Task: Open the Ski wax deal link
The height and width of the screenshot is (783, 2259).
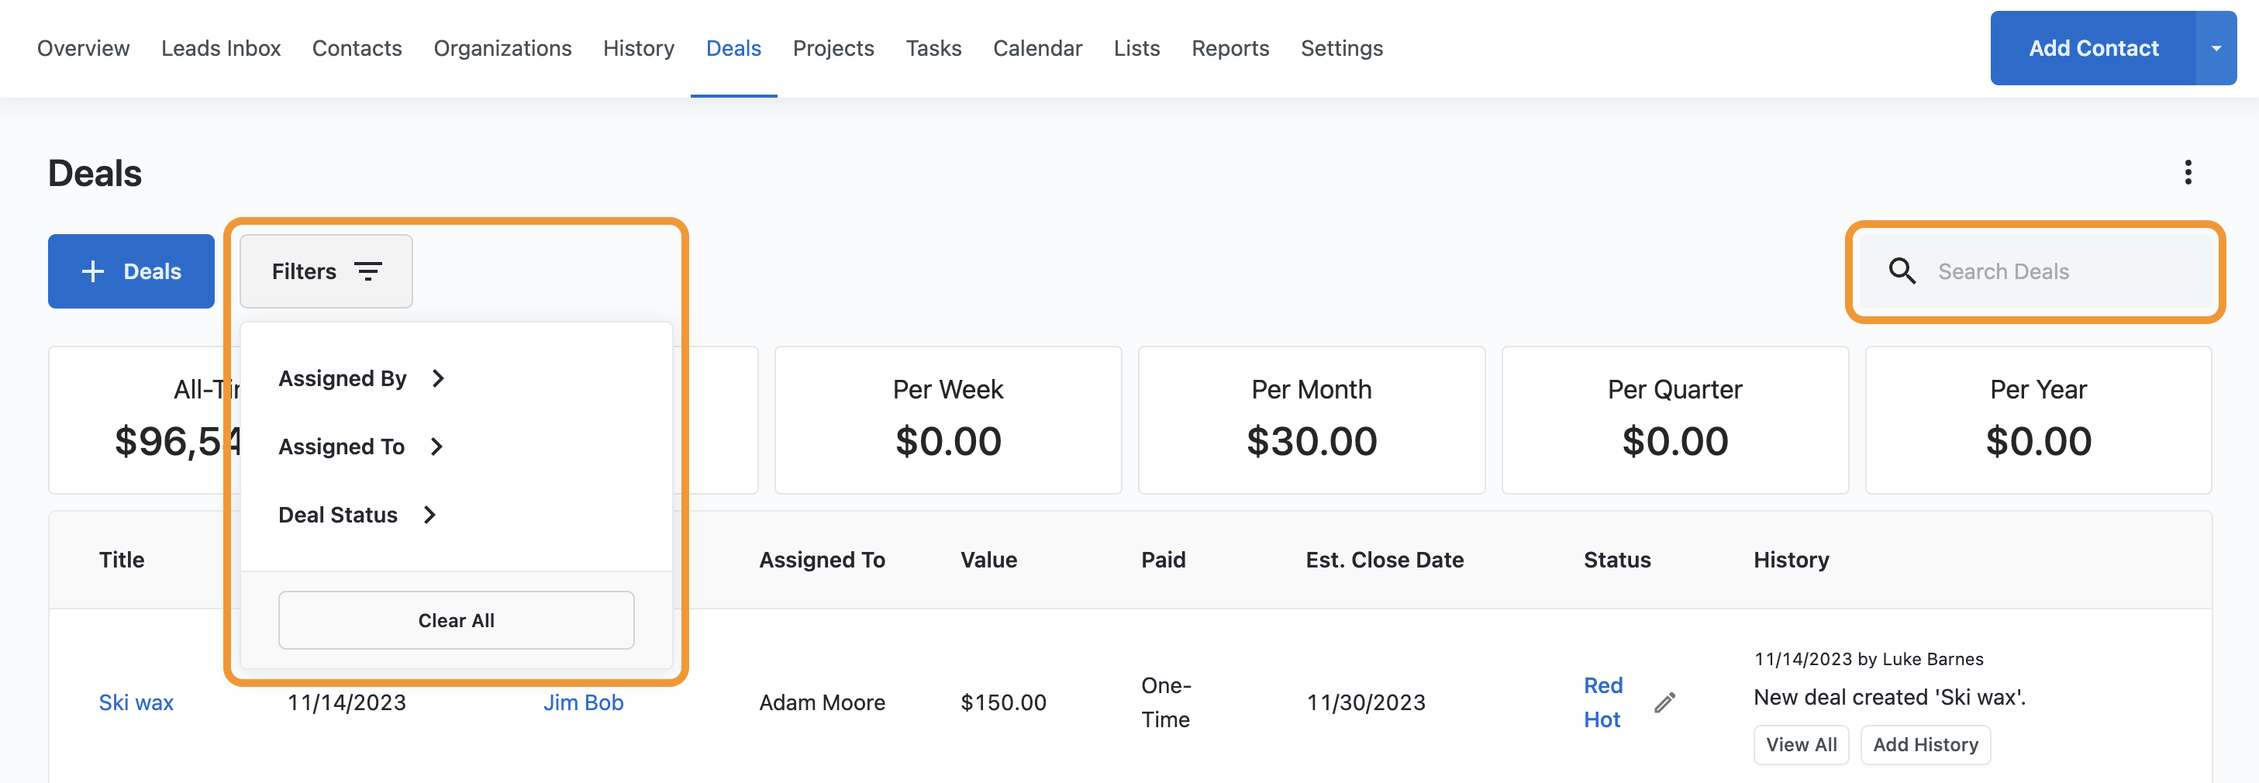Action: click(136, 702)
